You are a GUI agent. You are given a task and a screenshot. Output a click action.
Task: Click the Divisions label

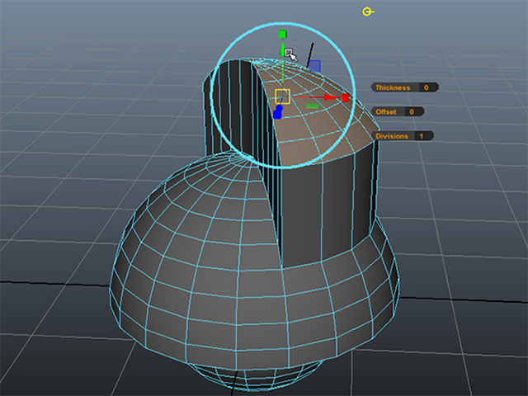pos(392,136)
